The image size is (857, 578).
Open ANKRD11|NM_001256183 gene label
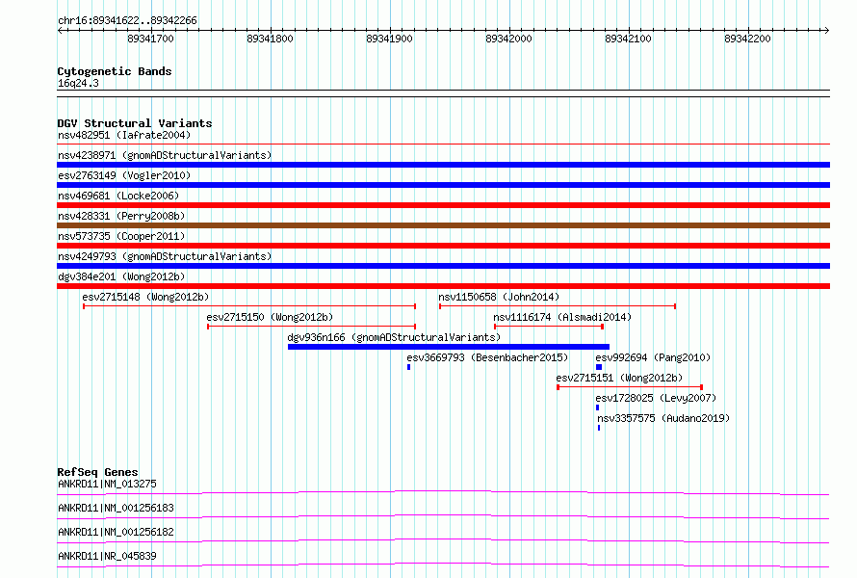pyautogui.click(x=116, y=508)
